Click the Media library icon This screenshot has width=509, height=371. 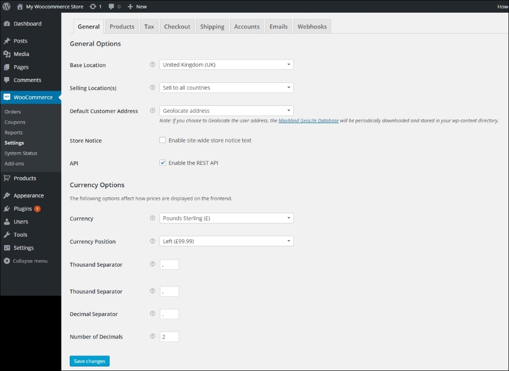[7, 54]
